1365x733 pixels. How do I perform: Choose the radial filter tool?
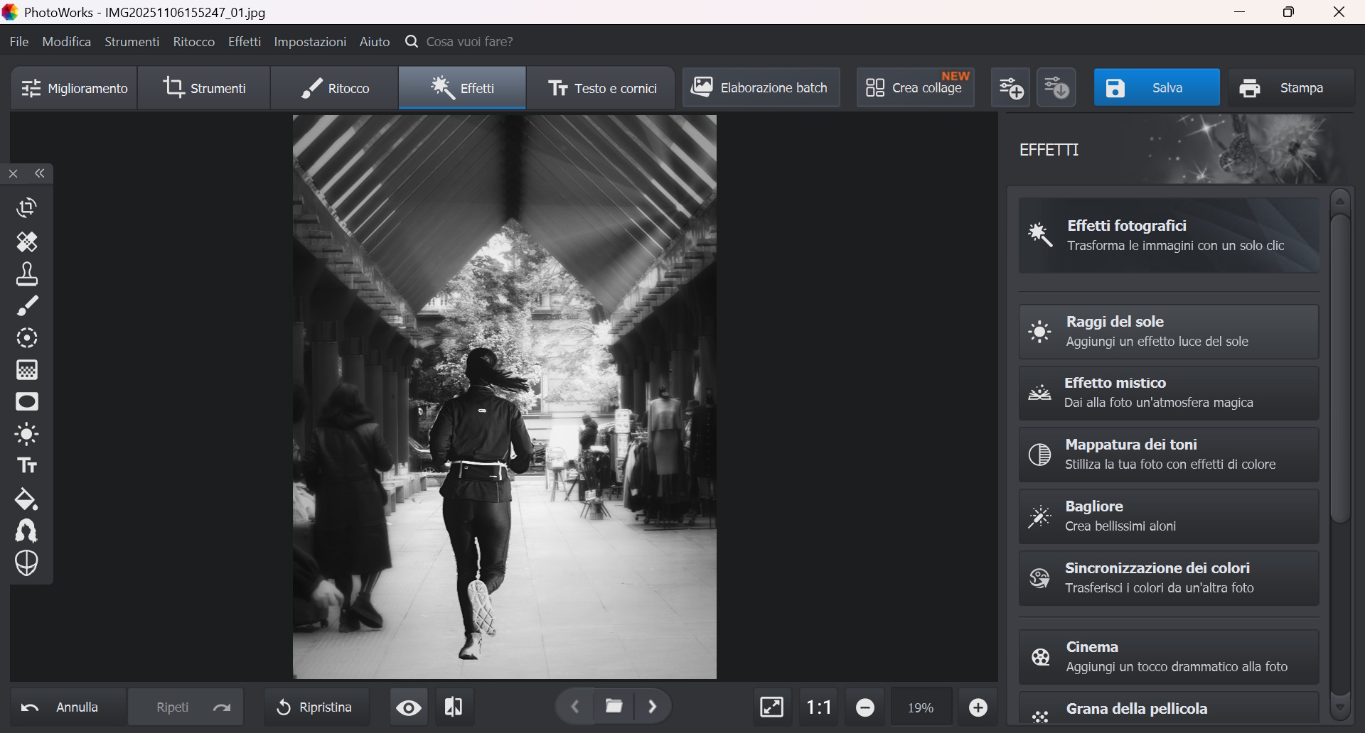point(27,338)
